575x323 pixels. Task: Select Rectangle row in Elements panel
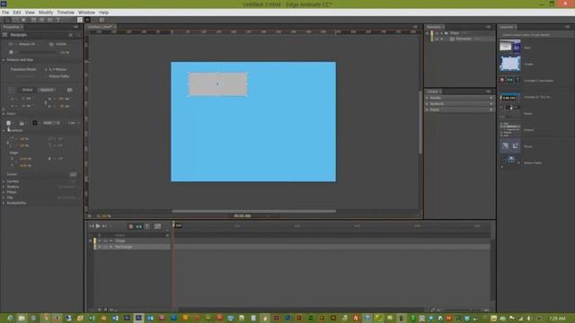coord(463,39)
